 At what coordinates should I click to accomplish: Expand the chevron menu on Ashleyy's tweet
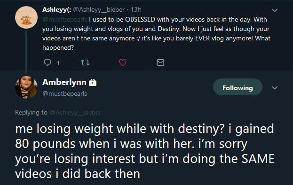[275, 10]
